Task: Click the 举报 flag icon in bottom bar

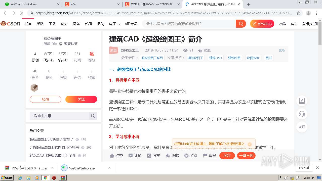Action: (x=205, y=156)
